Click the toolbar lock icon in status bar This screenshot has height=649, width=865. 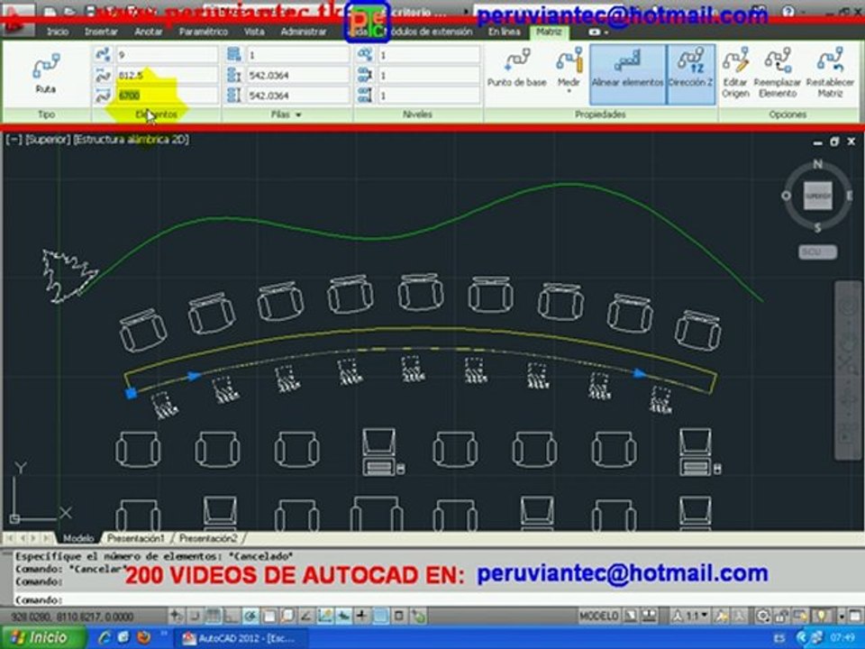782,616
